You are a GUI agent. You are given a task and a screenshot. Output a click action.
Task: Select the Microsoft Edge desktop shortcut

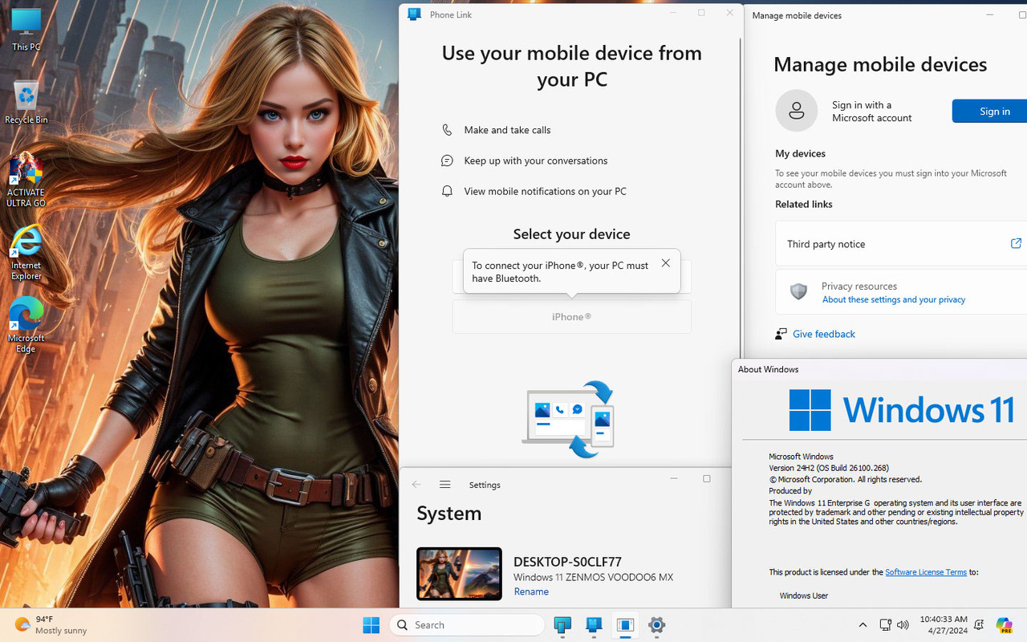tap(26, 325)
